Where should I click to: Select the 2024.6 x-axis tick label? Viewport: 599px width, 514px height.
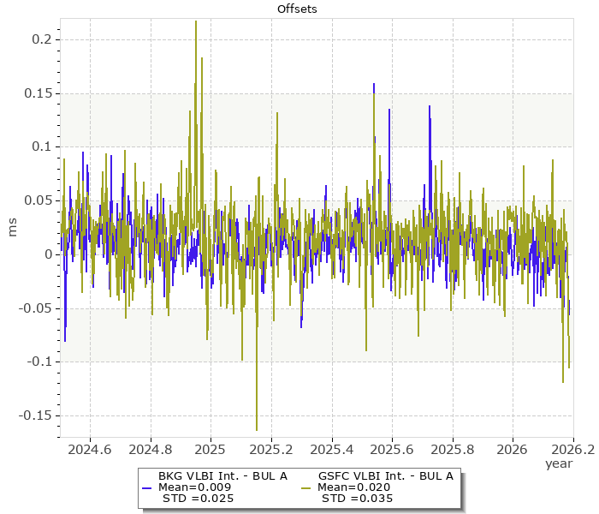(x=90, y=449)
